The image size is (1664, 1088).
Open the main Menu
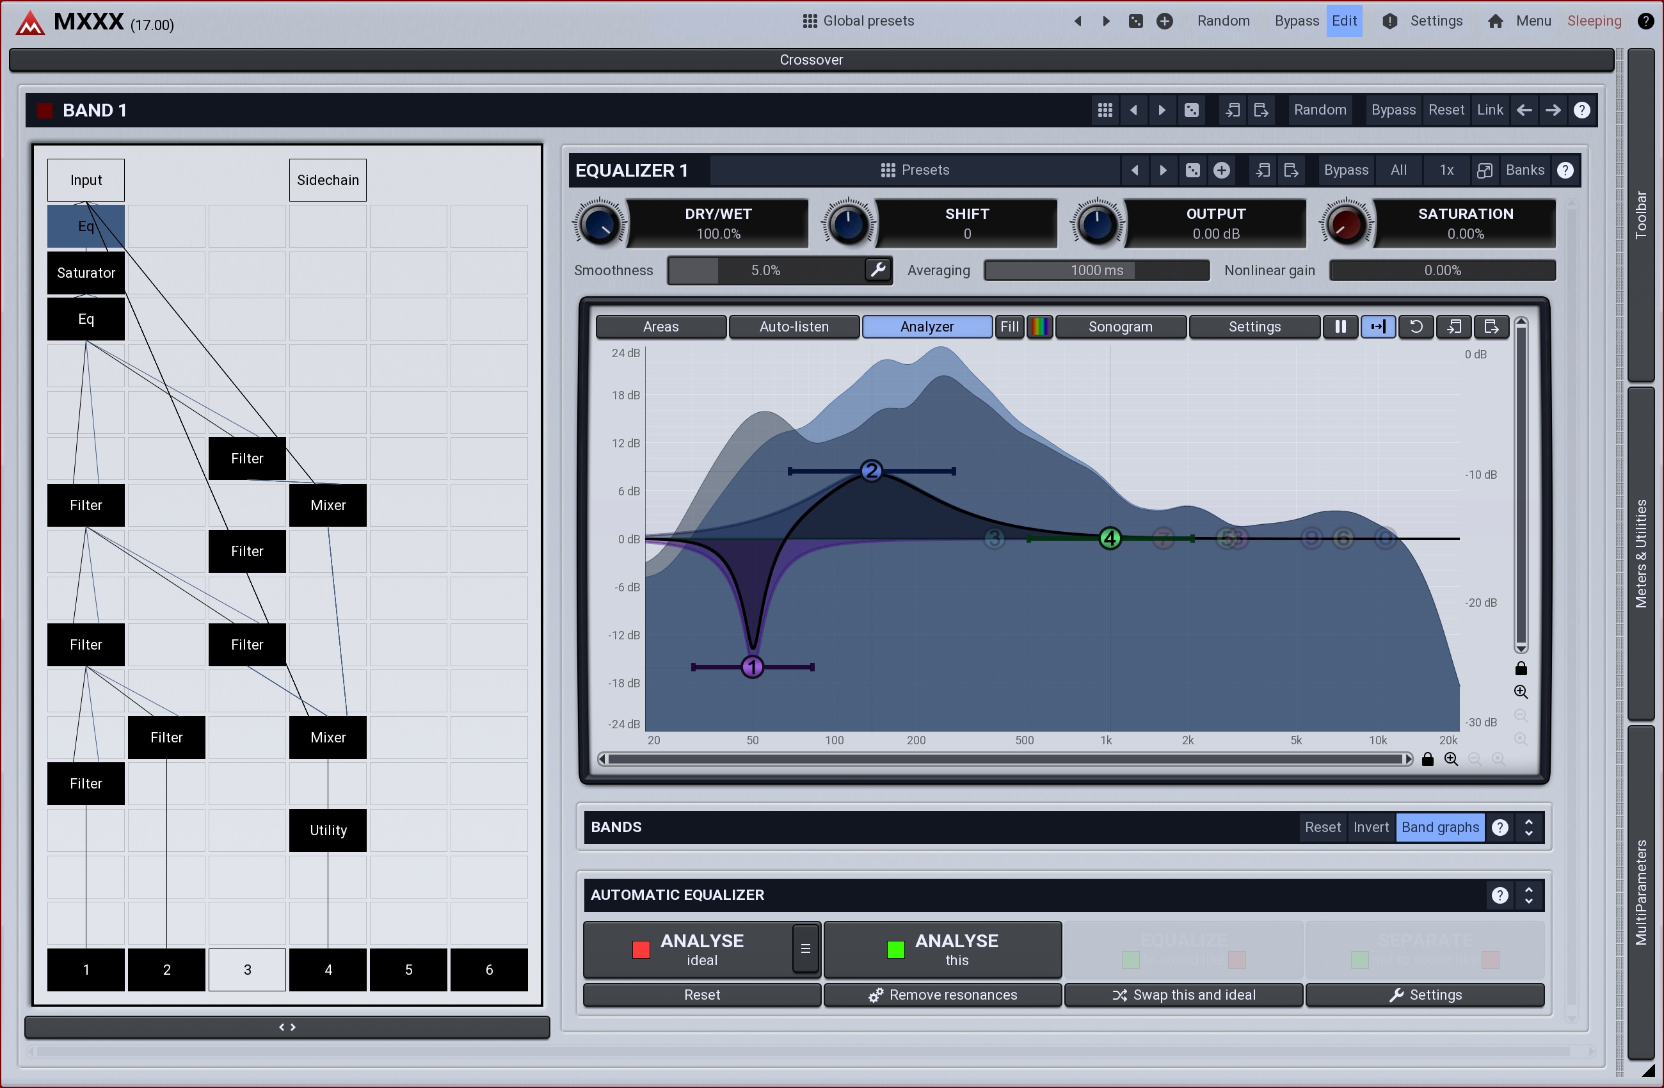pos(1533,21)
